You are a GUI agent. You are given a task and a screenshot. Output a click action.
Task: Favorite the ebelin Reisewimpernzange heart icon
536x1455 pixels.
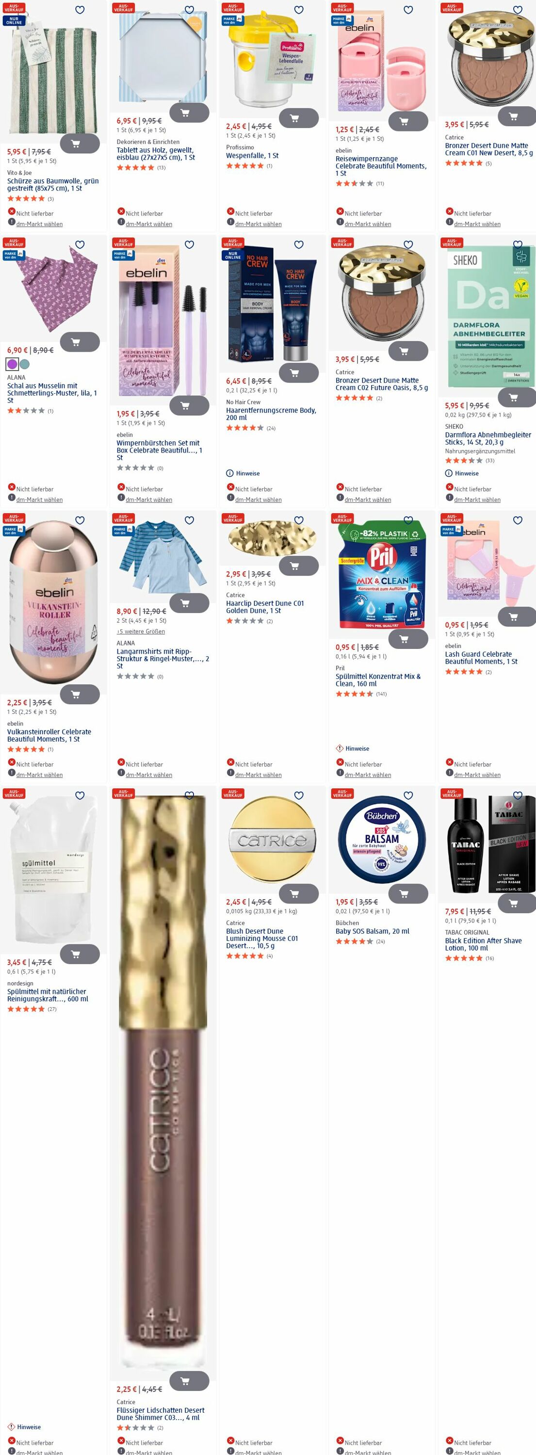[x=408, y=10]
